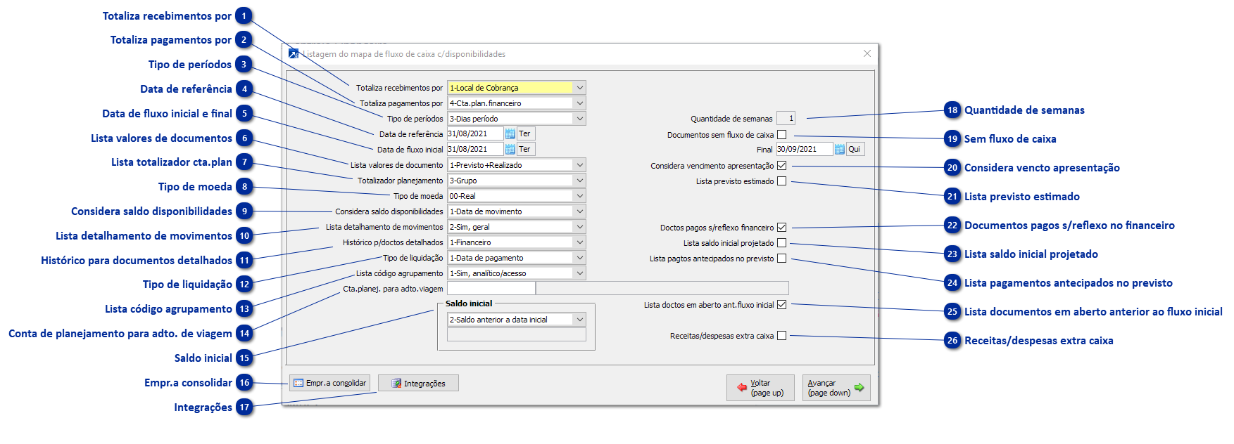Open calendar picker for Data de referência
This screenshot has width=1234, height=444.
click(510, 133)
